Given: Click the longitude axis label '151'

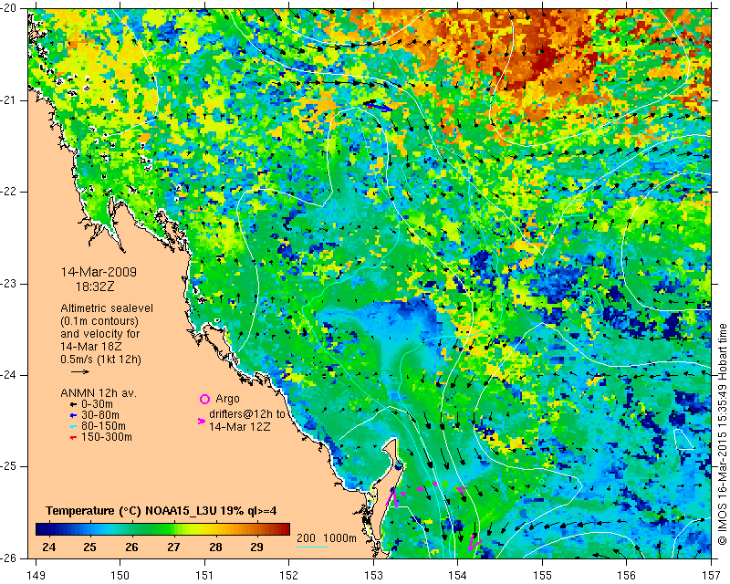Looking at the screenshot, I should 204,576.
